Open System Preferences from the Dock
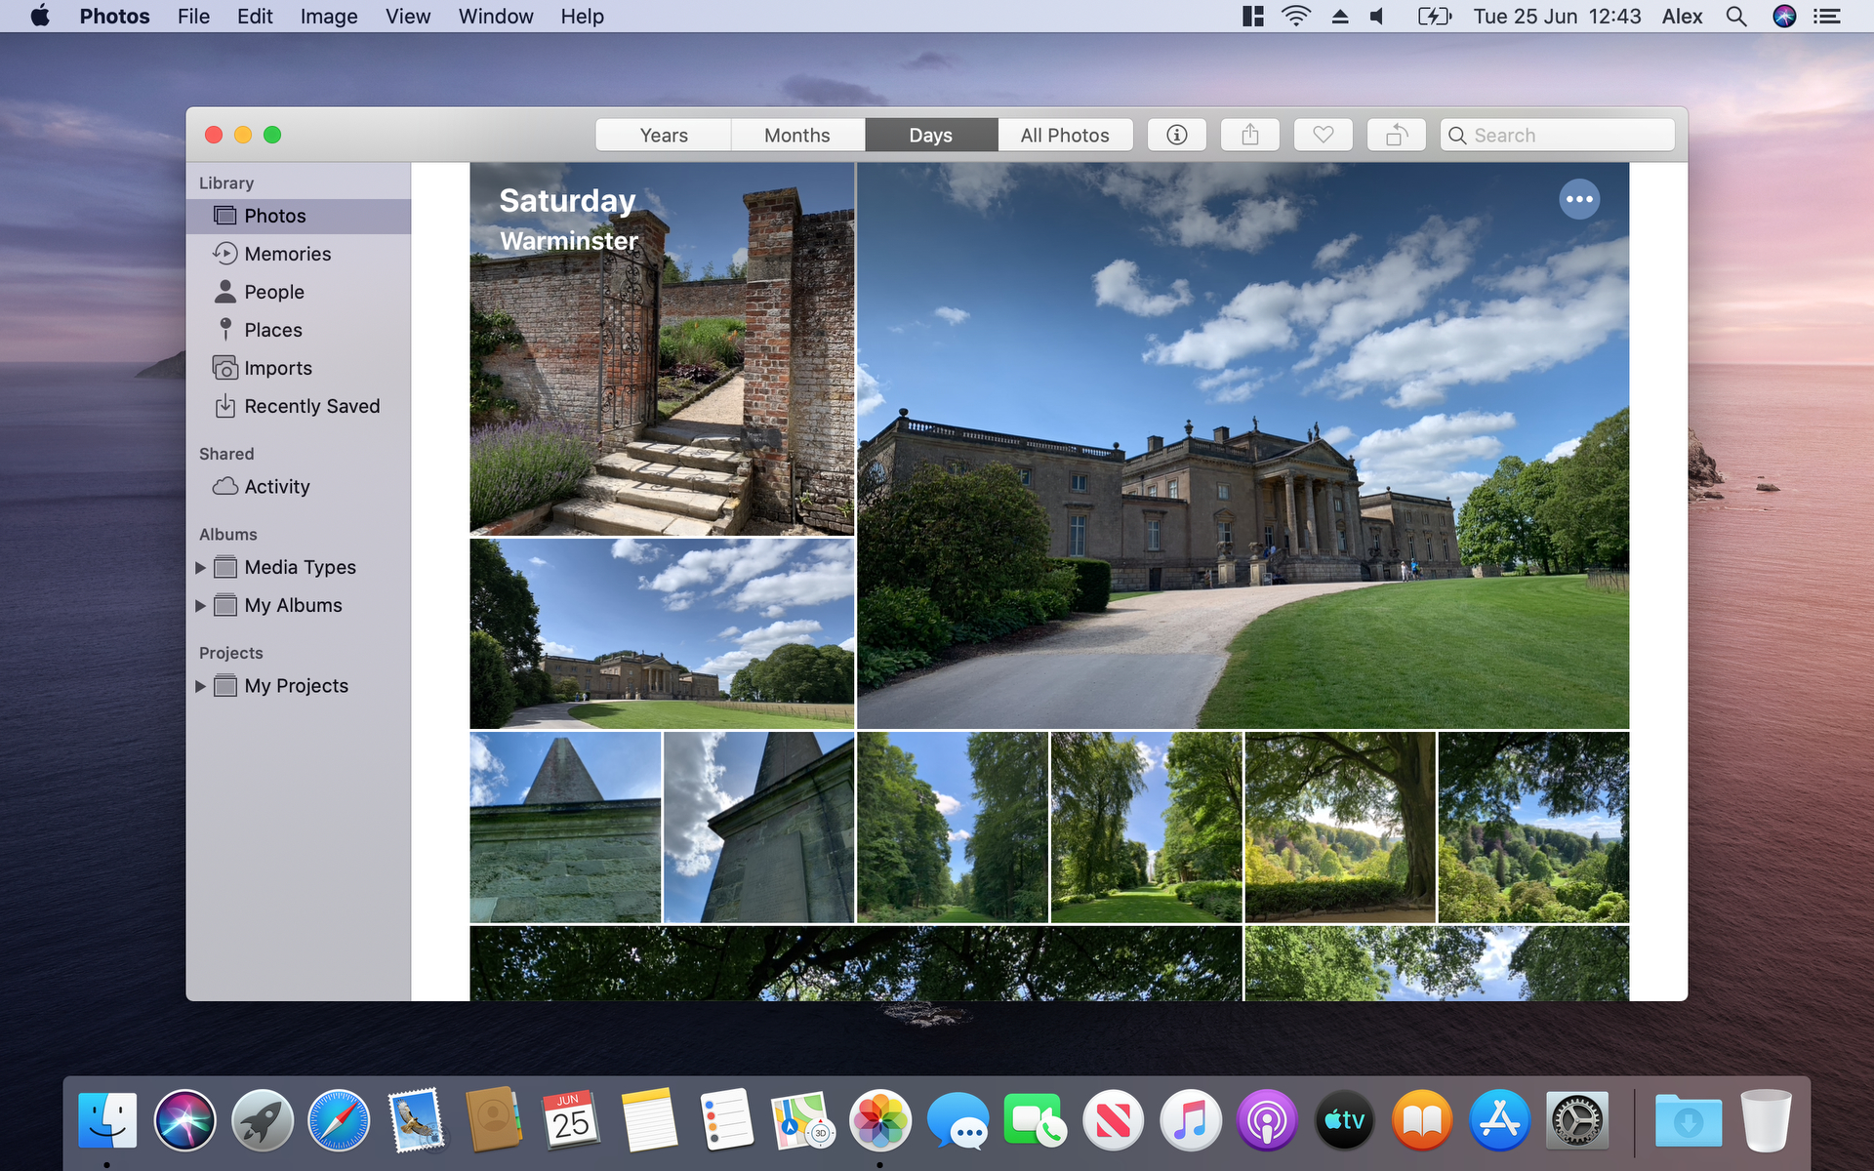1874x1171 pixels. tap(1577, 1120)
